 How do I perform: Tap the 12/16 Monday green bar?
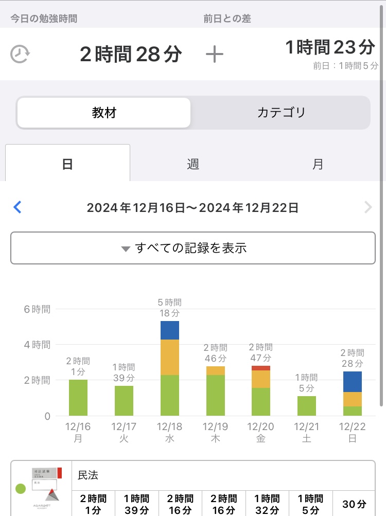pyautogui.click(x=78, y=397)
